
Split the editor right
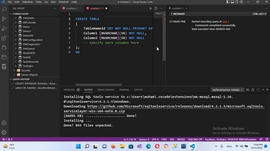pos(156,8)
